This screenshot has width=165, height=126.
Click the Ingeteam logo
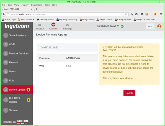click(17, 26)
